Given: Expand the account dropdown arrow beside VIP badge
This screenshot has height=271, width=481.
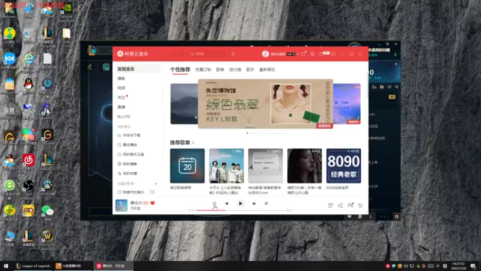Looking at the screenshot, I should point(298,54).
